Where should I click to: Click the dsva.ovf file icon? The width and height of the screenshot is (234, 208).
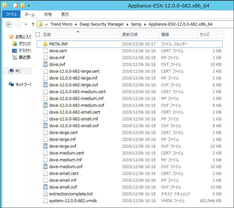[45, 64]
